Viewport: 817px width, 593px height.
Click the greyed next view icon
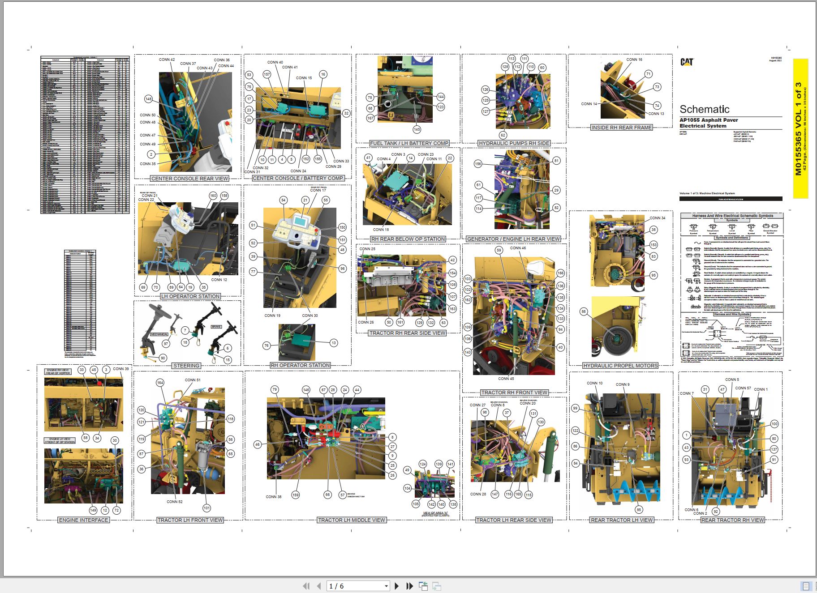[437, 586]
